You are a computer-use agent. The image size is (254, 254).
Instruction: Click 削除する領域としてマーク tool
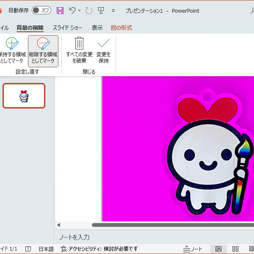tap(43, 51)
